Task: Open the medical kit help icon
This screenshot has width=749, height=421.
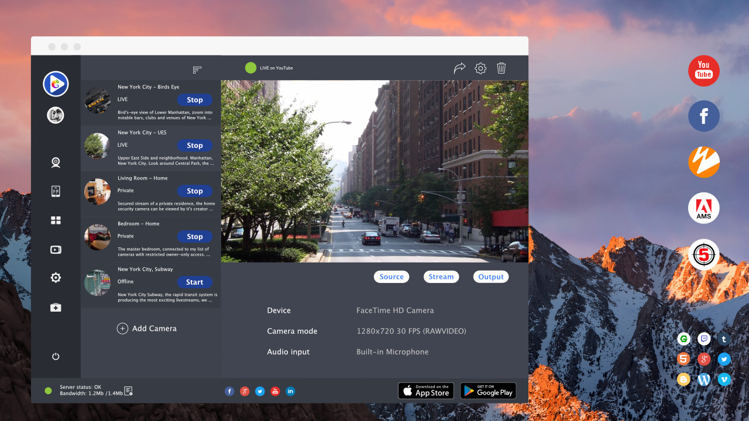Action: point(56,308)
